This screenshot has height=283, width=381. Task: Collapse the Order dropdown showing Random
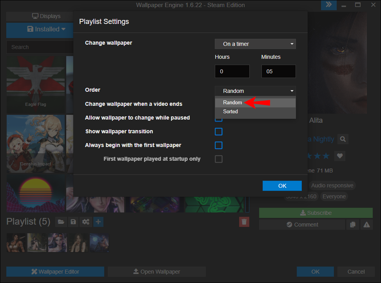coord(255,91)
